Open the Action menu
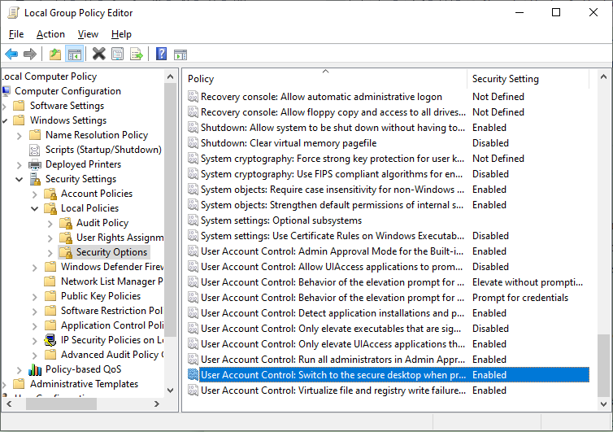The width and height of the screenshot is (613, 432). [50, 34]
